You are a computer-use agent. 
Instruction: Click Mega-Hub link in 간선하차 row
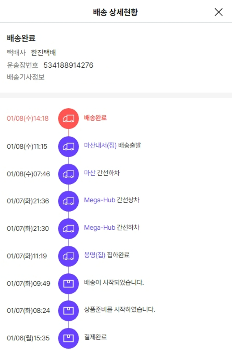point(100,228)
